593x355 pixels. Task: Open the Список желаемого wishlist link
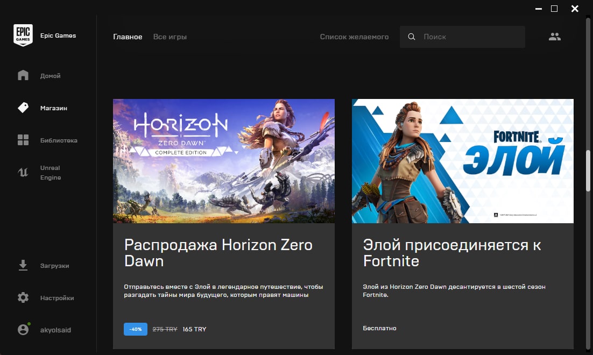point(354,37)
